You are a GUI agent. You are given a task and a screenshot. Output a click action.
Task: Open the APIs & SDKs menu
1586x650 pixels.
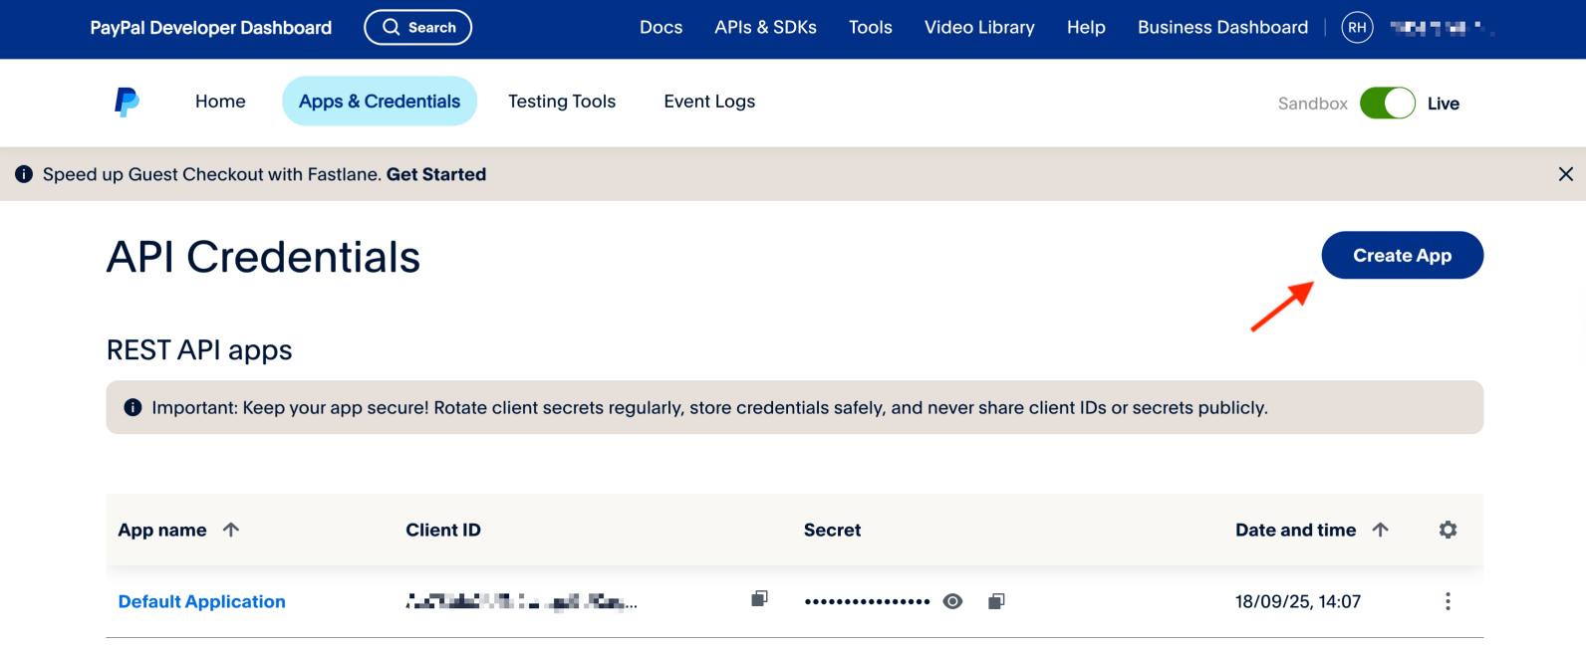(765, 28)
